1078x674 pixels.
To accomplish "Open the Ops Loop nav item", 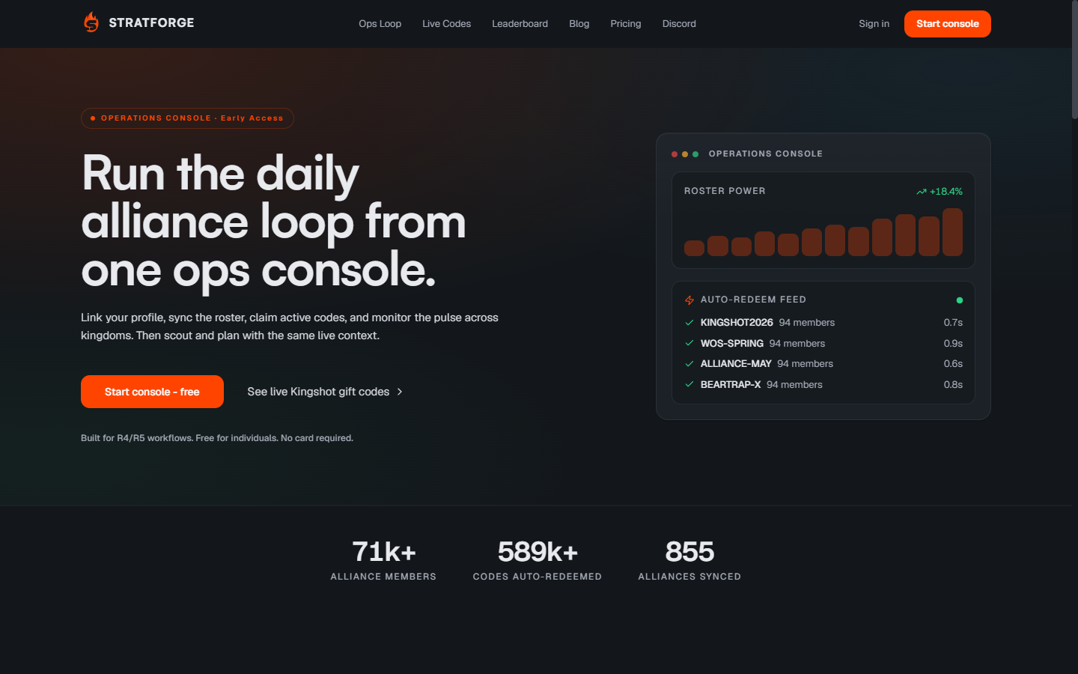I will tap(380, 24).
